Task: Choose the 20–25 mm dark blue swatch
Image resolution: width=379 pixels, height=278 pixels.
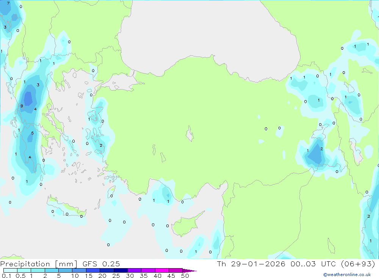Action: 107,270
